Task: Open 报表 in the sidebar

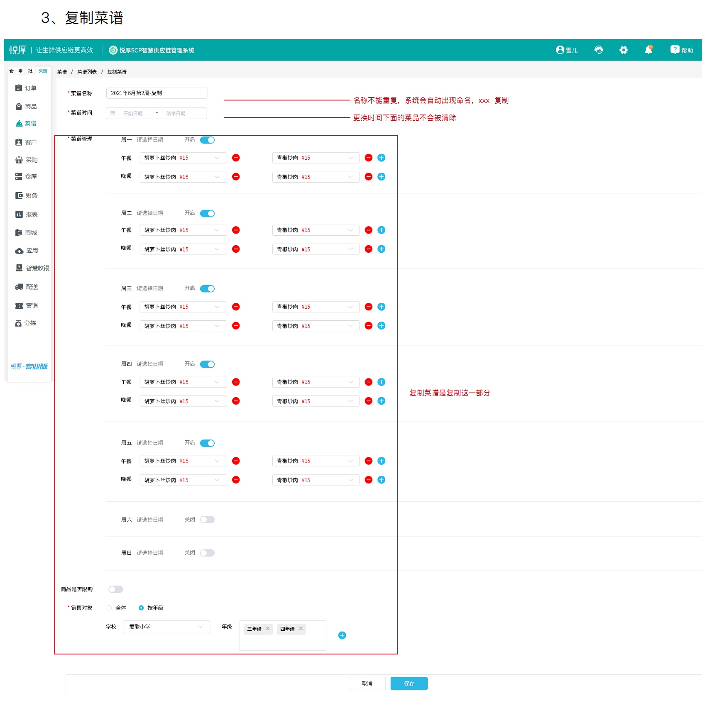Action: [26, 214]
